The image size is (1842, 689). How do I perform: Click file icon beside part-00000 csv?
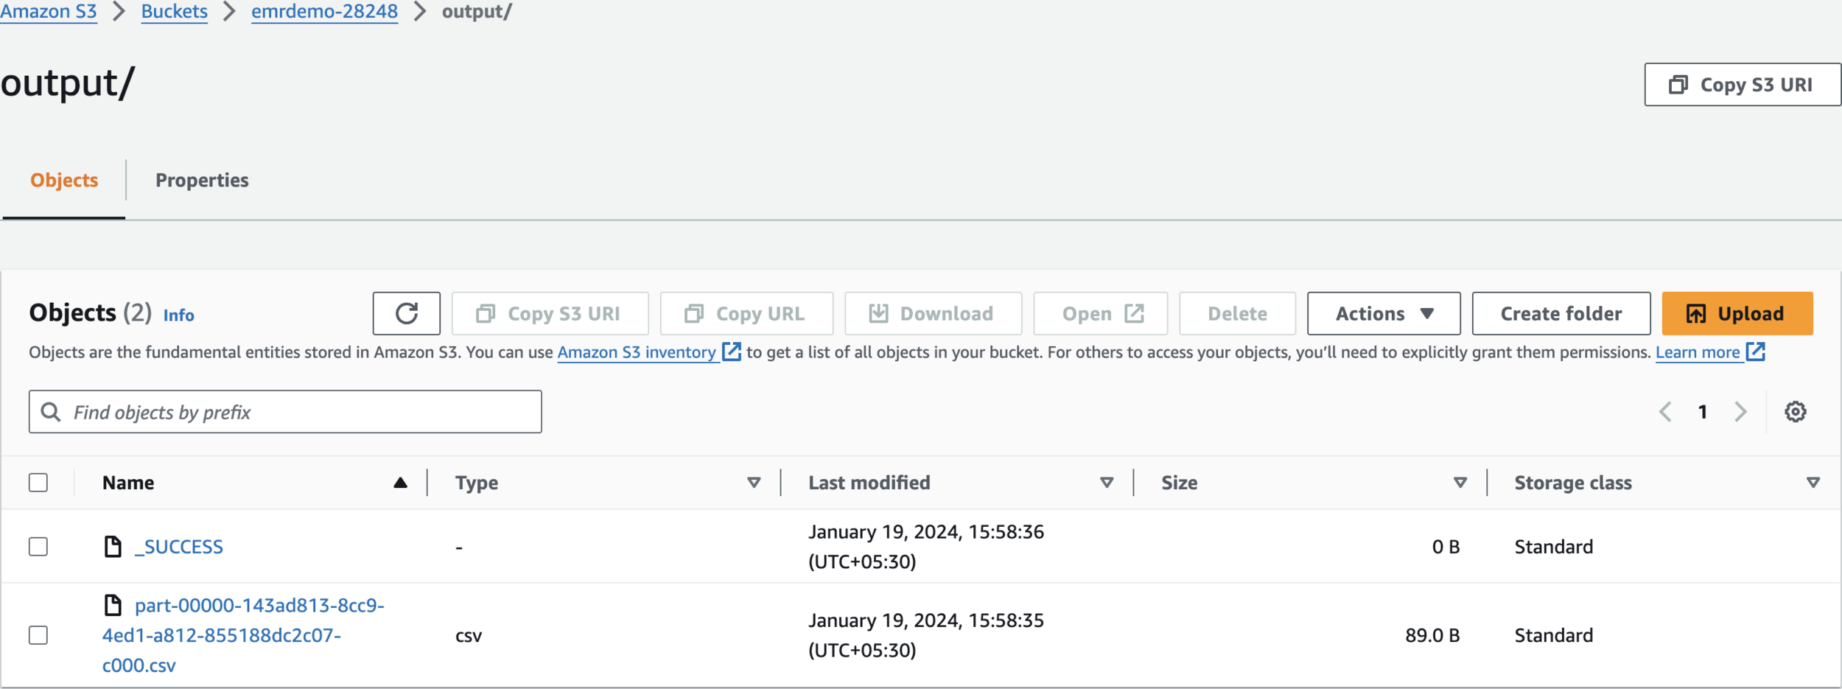(113, 605)
